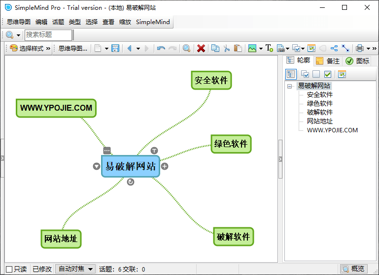This screenshot has height=275, width=379.
Task: Open the 编辑 menu
Action: [x=41, y=22]
